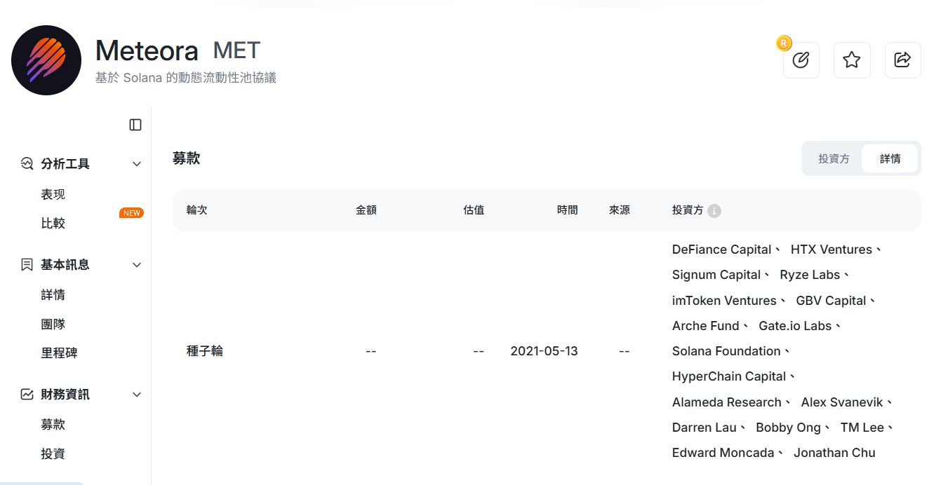
Task: Open the DeFiance Capital investor link
Action: click(x=721, y=249)
